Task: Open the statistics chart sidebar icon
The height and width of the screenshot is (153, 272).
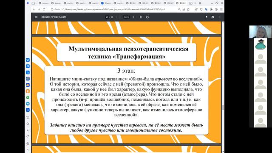Action: (28, 73)
